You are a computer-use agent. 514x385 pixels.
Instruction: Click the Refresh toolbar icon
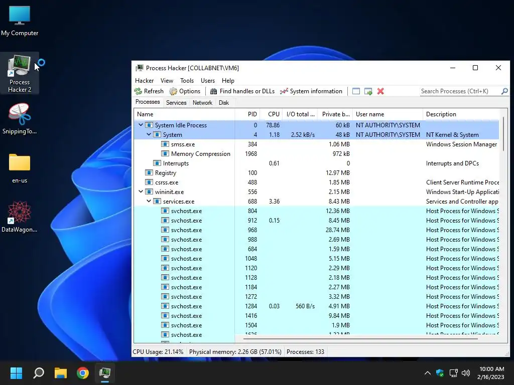click(138, 91)
